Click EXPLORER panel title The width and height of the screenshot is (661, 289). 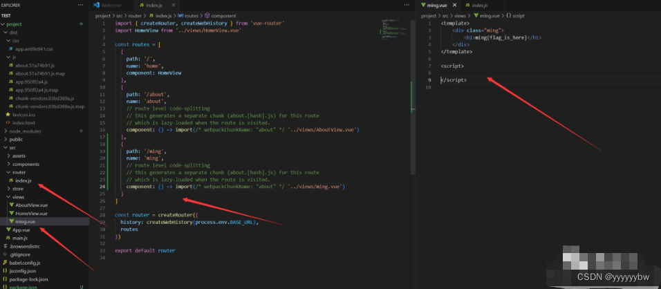10,5
